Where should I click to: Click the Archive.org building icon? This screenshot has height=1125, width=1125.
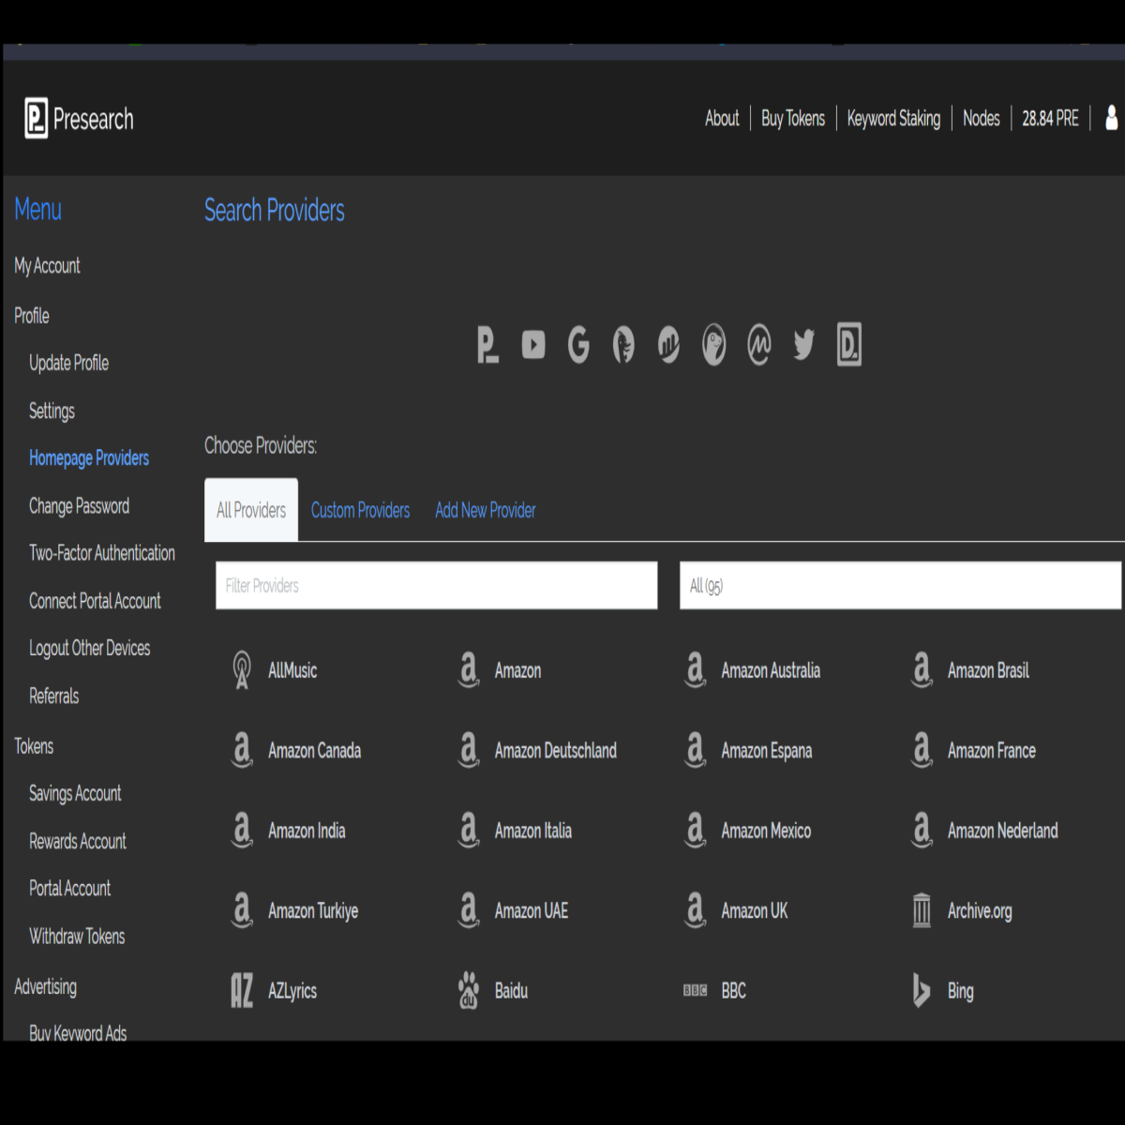(x=922, y=910)
